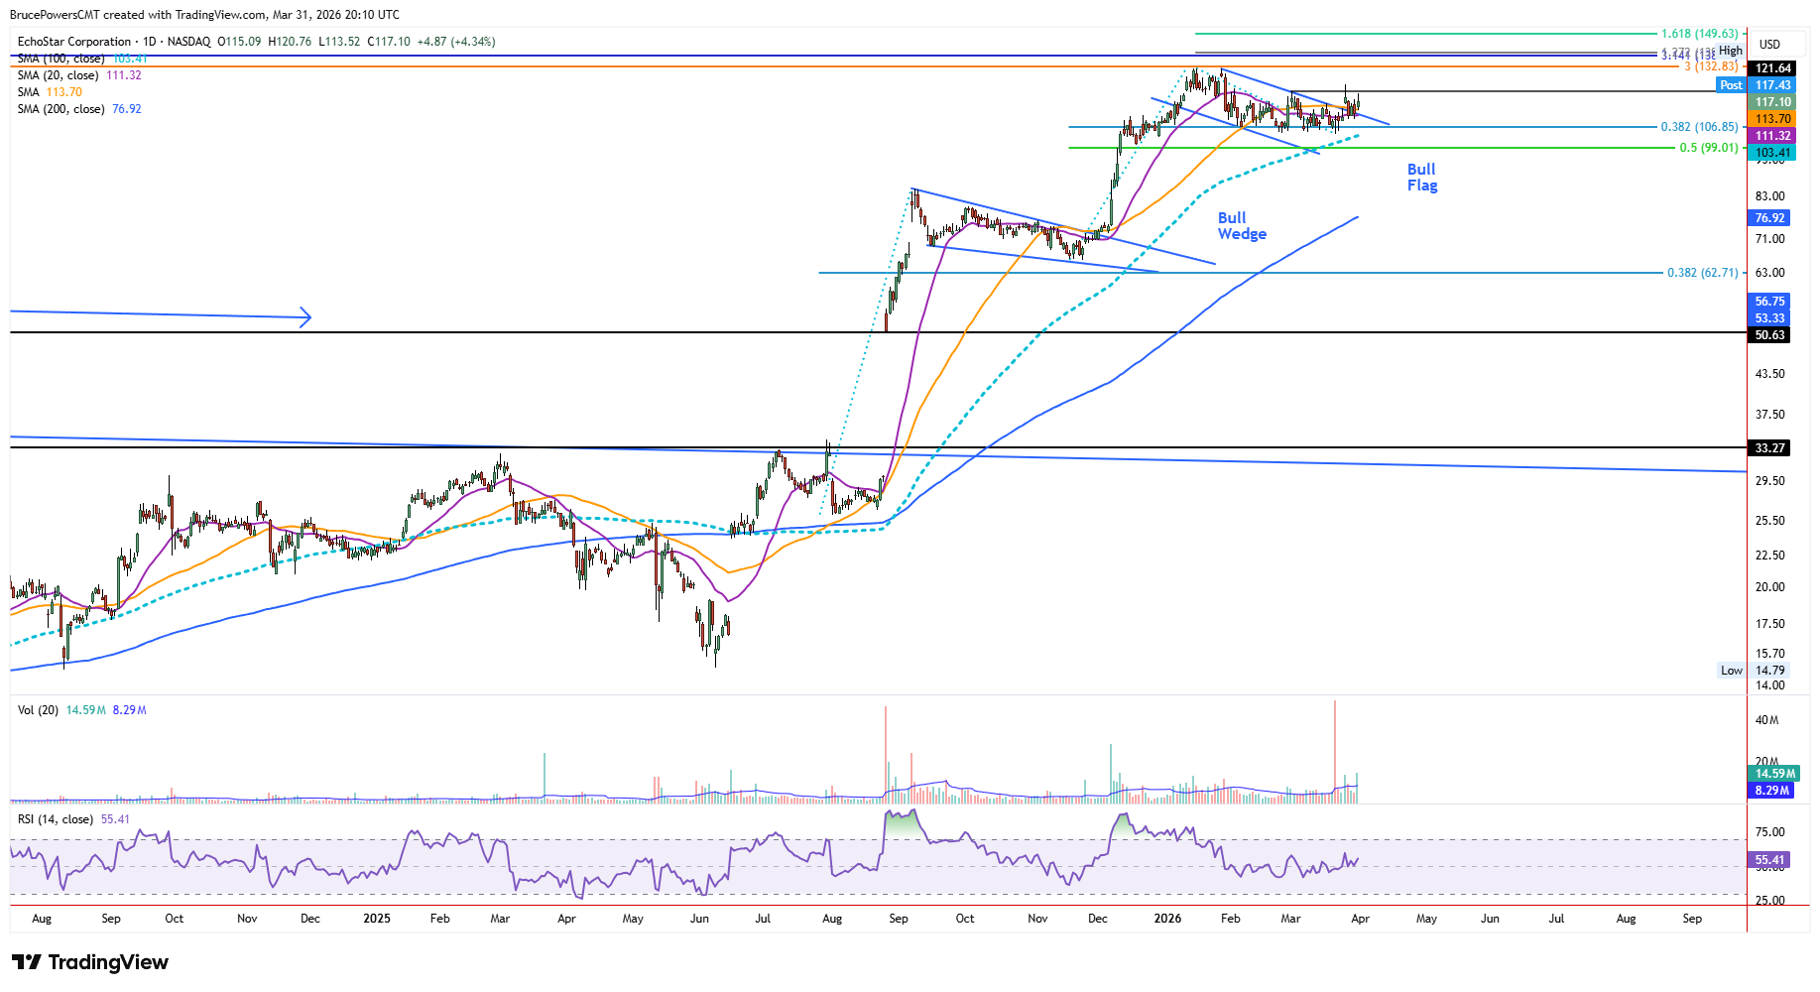Select the 1.618 (149.63) Fibonacci label
Screen dimensions: 1820x992
coord(1700,34)
